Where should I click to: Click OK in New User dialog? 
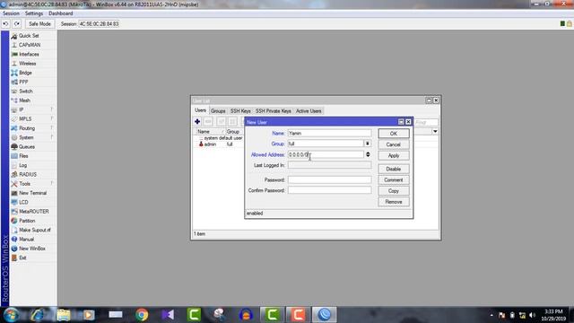pos(394,134)
